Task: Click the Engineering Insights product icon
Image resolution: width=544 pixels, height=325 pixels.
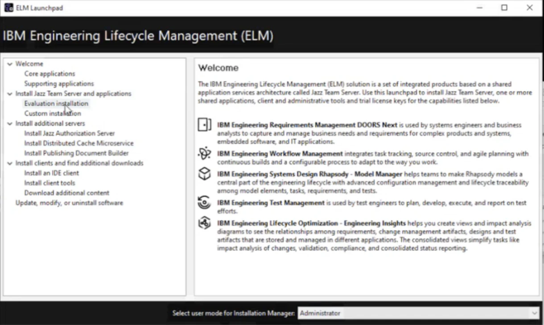Action: pyautogui.click(x=204, y=223)
